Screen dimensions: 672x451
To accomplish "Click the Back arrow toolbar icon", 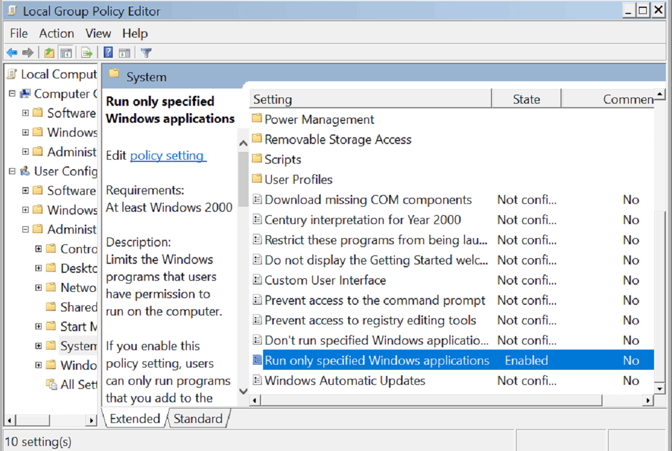I will point(12,53).
